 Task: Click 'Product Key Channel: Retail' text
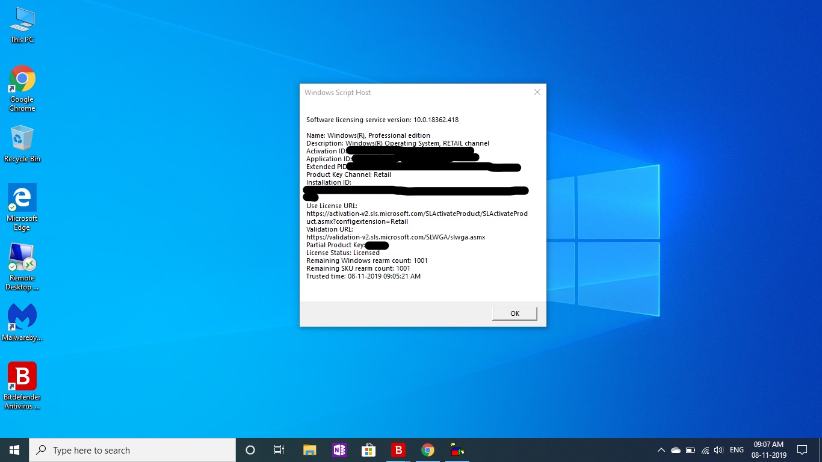(x=348, y=174)
